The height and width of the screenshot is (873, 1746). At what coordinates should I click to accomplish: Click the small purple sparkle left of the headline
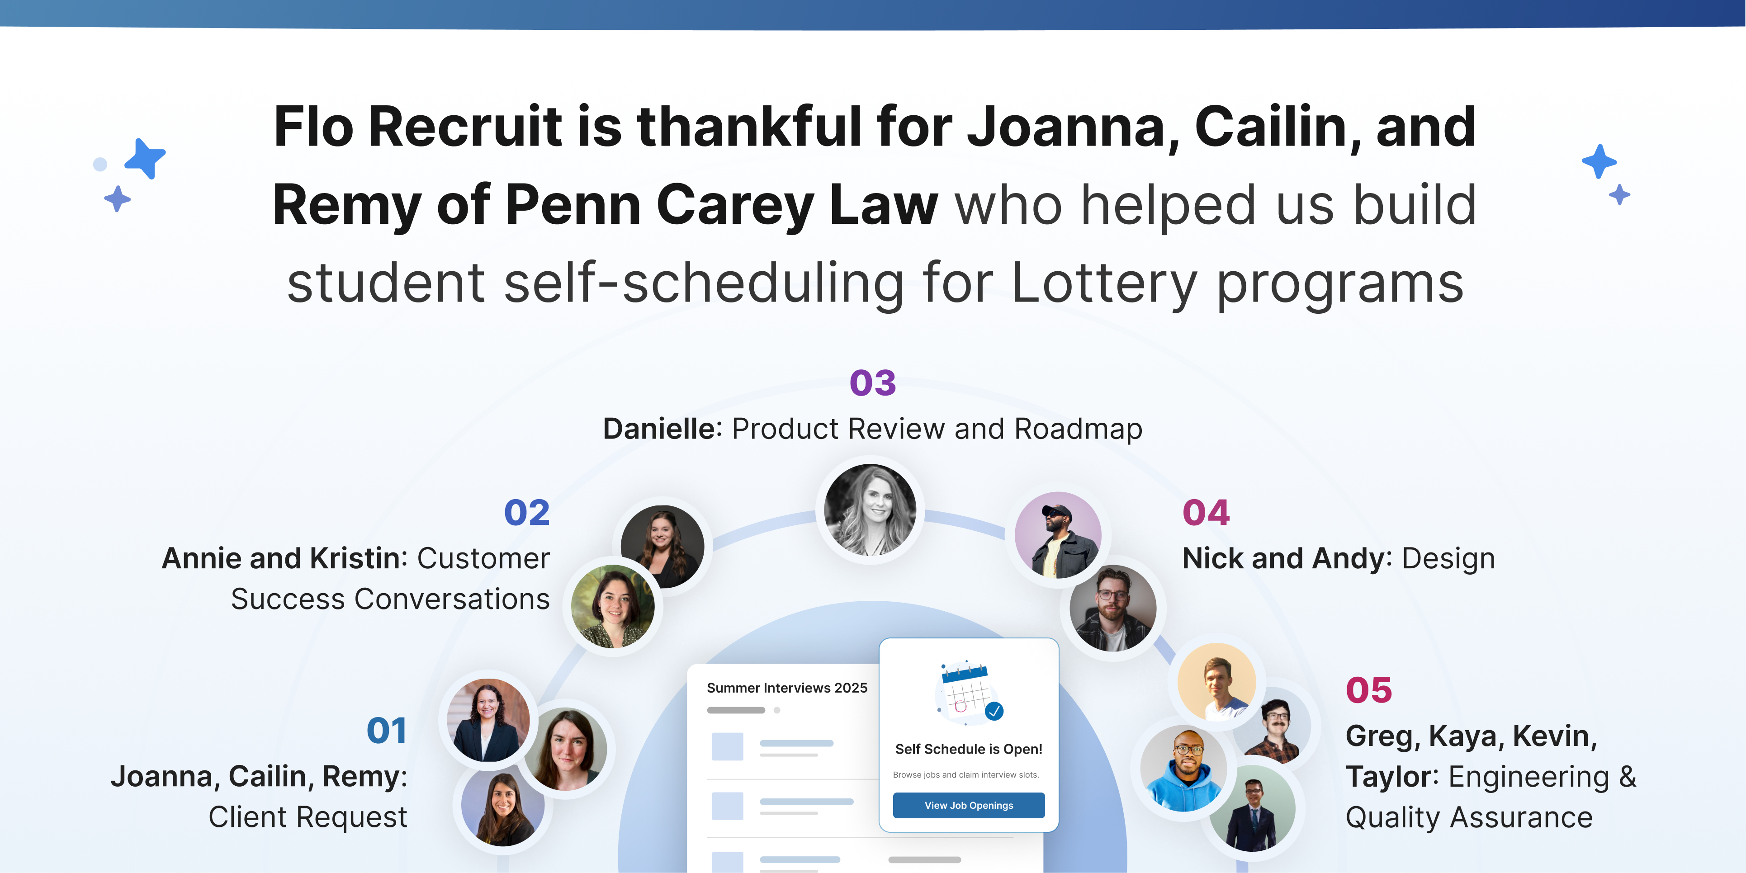[117, 199]
